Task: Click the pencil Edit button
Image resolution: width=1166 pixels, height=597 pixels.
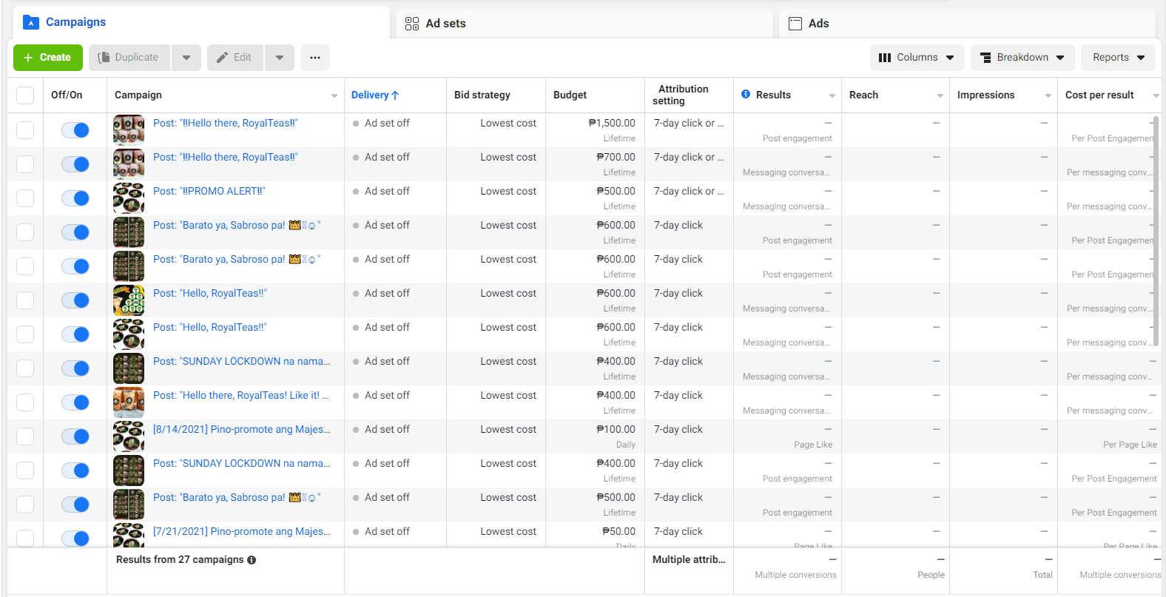Action: click(235, 58)
